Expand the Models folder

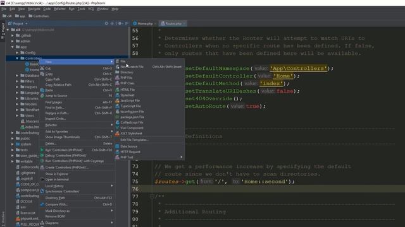(17, 104)
